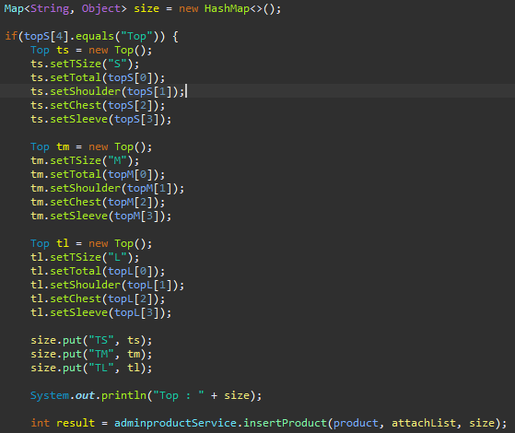Click the line 'Top ts = new Top();'
515x433 pixels.
click(x=91, y=50)
